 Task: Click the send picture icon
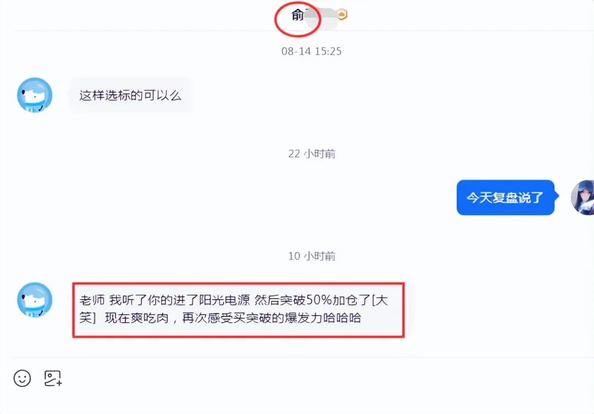53,378
